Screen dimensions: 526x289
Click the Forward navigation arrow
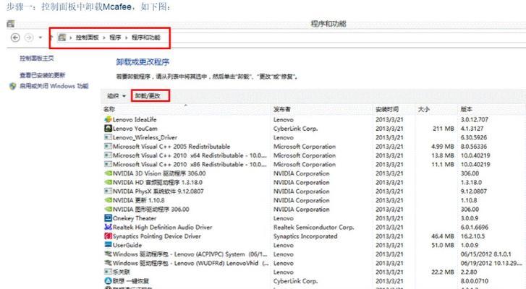pos(29,38)
